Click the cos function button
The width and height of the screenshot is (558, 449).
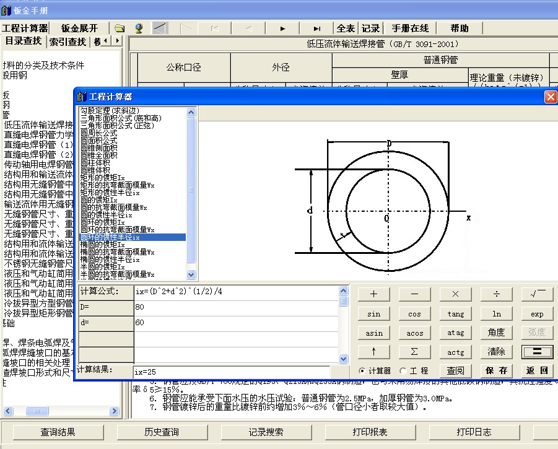click(x=414, y=314)
